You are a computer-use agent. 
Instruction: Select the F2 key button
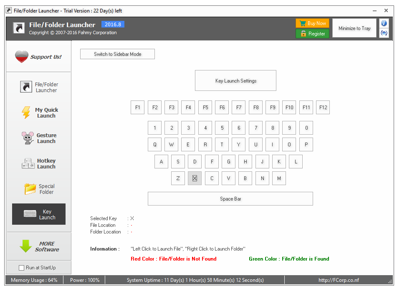pyautogui.click(x=155, y=108)
